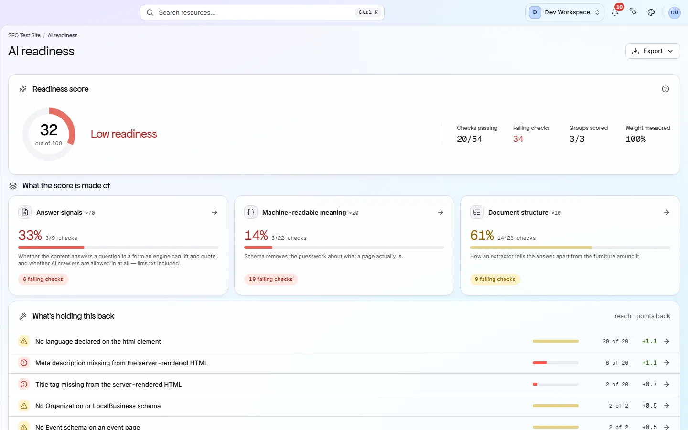Screen dimensions: 688x430
Task: Open the Document structure card arrow
Action: [x=666, y=212]
